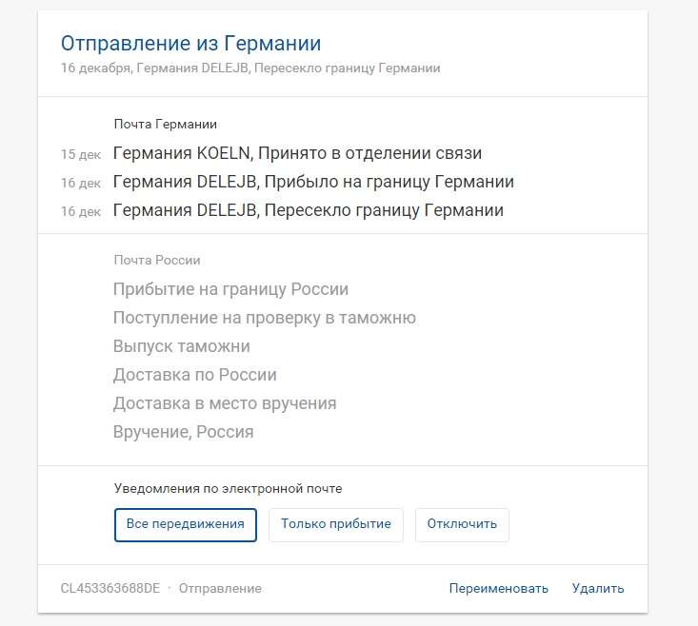The width and height of the screenshot is (698, 626).
Task: Select the "Германия KOELN, Принято в отделении связи" entry
Action: (297, 153)
